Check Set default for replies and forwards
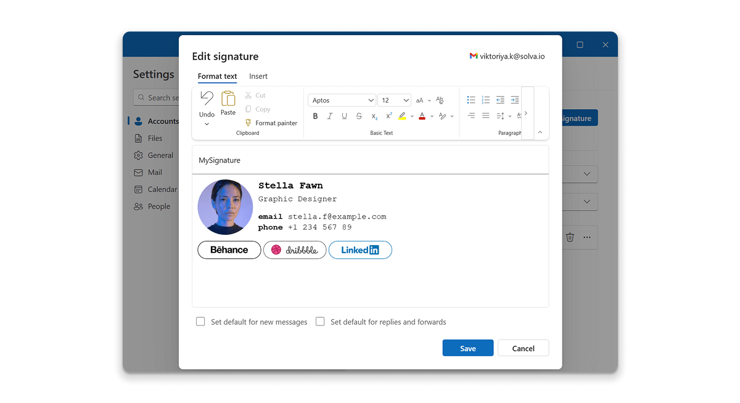 click(320, 322)
